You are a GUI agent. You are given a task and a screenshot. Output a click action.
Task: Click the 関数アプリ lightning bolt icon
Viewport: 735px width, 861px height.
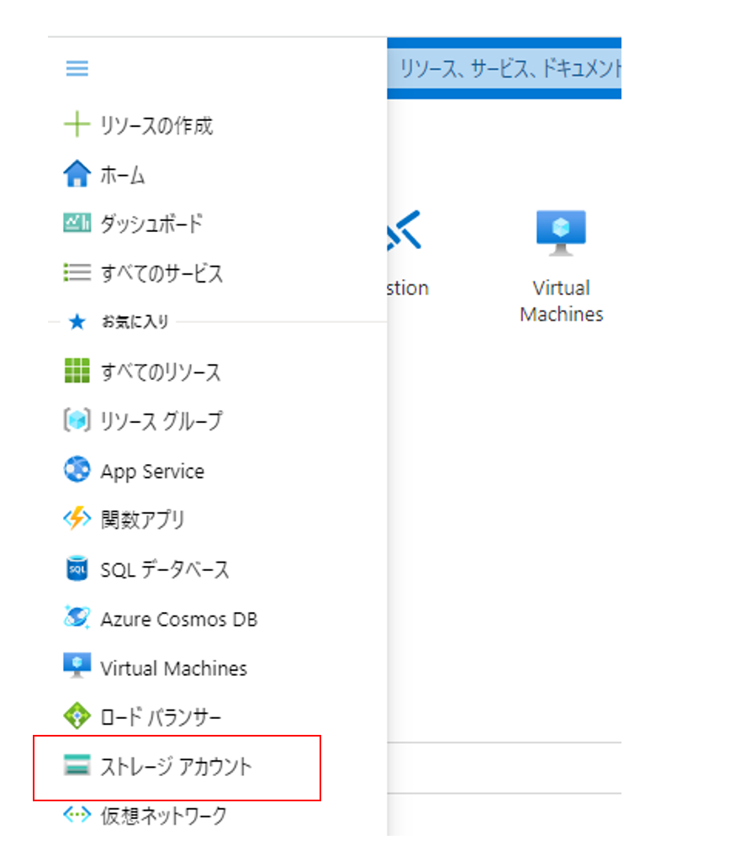(77, 520)
